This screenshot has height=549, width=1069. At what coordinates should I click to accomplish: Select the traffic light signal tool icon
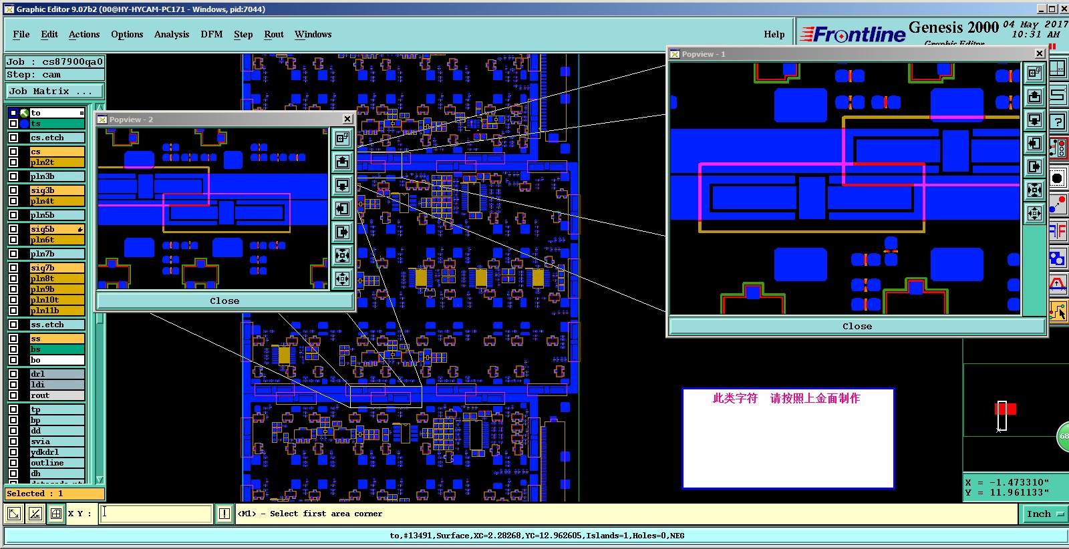tap(1058, 148)
